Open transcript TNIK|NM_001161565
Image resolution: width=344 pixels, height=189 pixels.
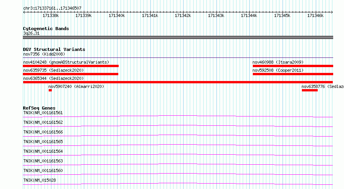point(43,142)
